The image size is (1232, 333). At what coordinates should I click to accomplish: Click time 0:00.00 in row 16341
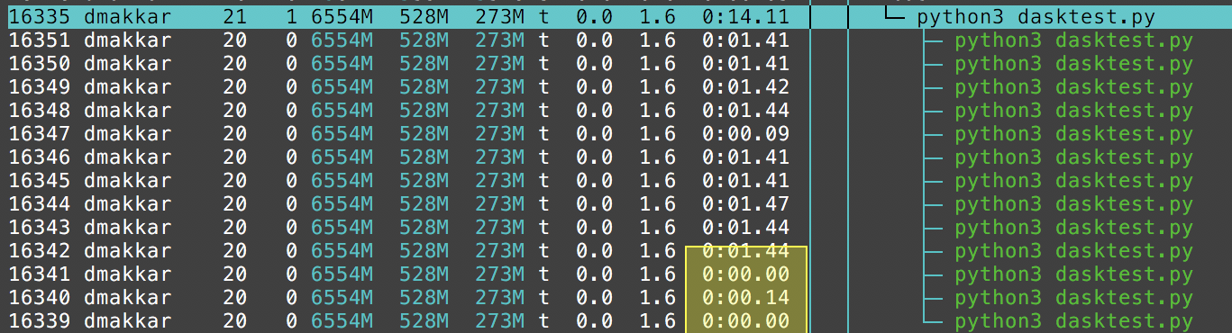[x=745, y=274]
